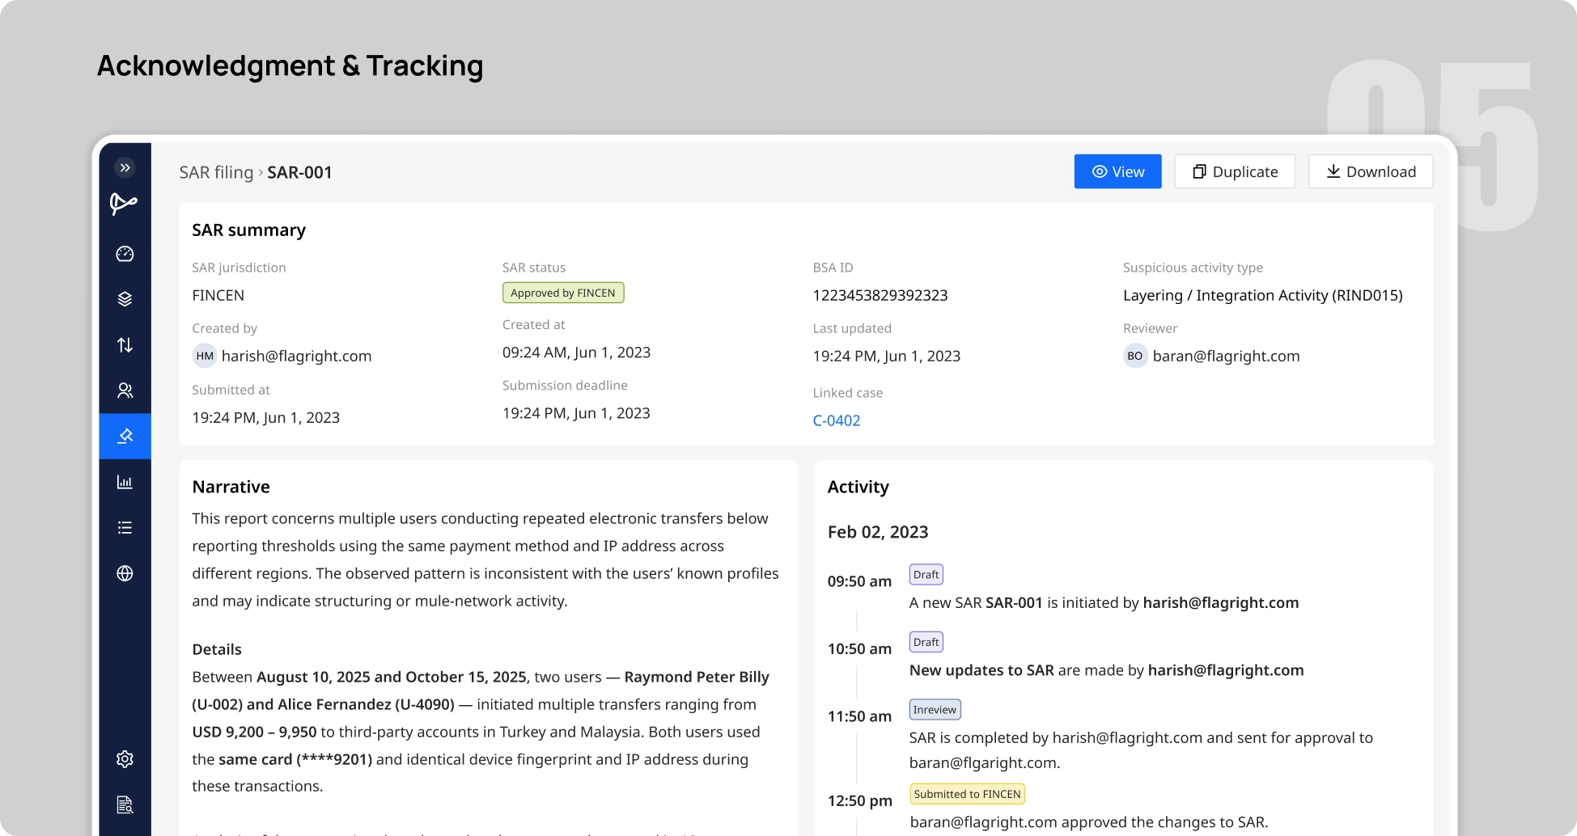Screen dimensions: 1577x836
Task: Click the Inreview tag at 11:50 am
Action: click(x=935, y=710)
